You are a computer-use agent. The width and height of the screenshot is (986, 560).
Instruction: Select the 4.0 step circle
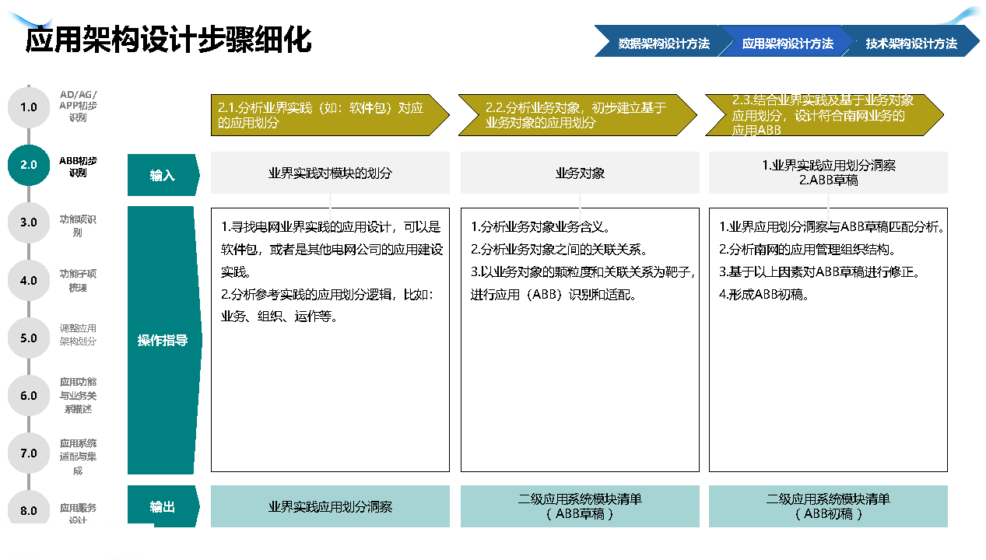point(29,280)
